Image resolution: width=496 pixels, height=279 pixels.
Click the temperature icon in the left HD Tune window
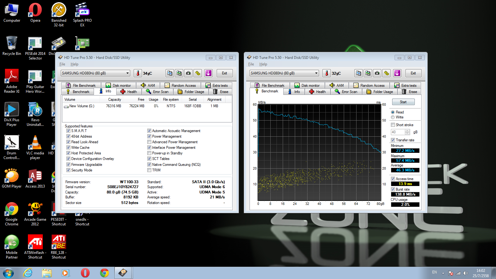(138, 73)
